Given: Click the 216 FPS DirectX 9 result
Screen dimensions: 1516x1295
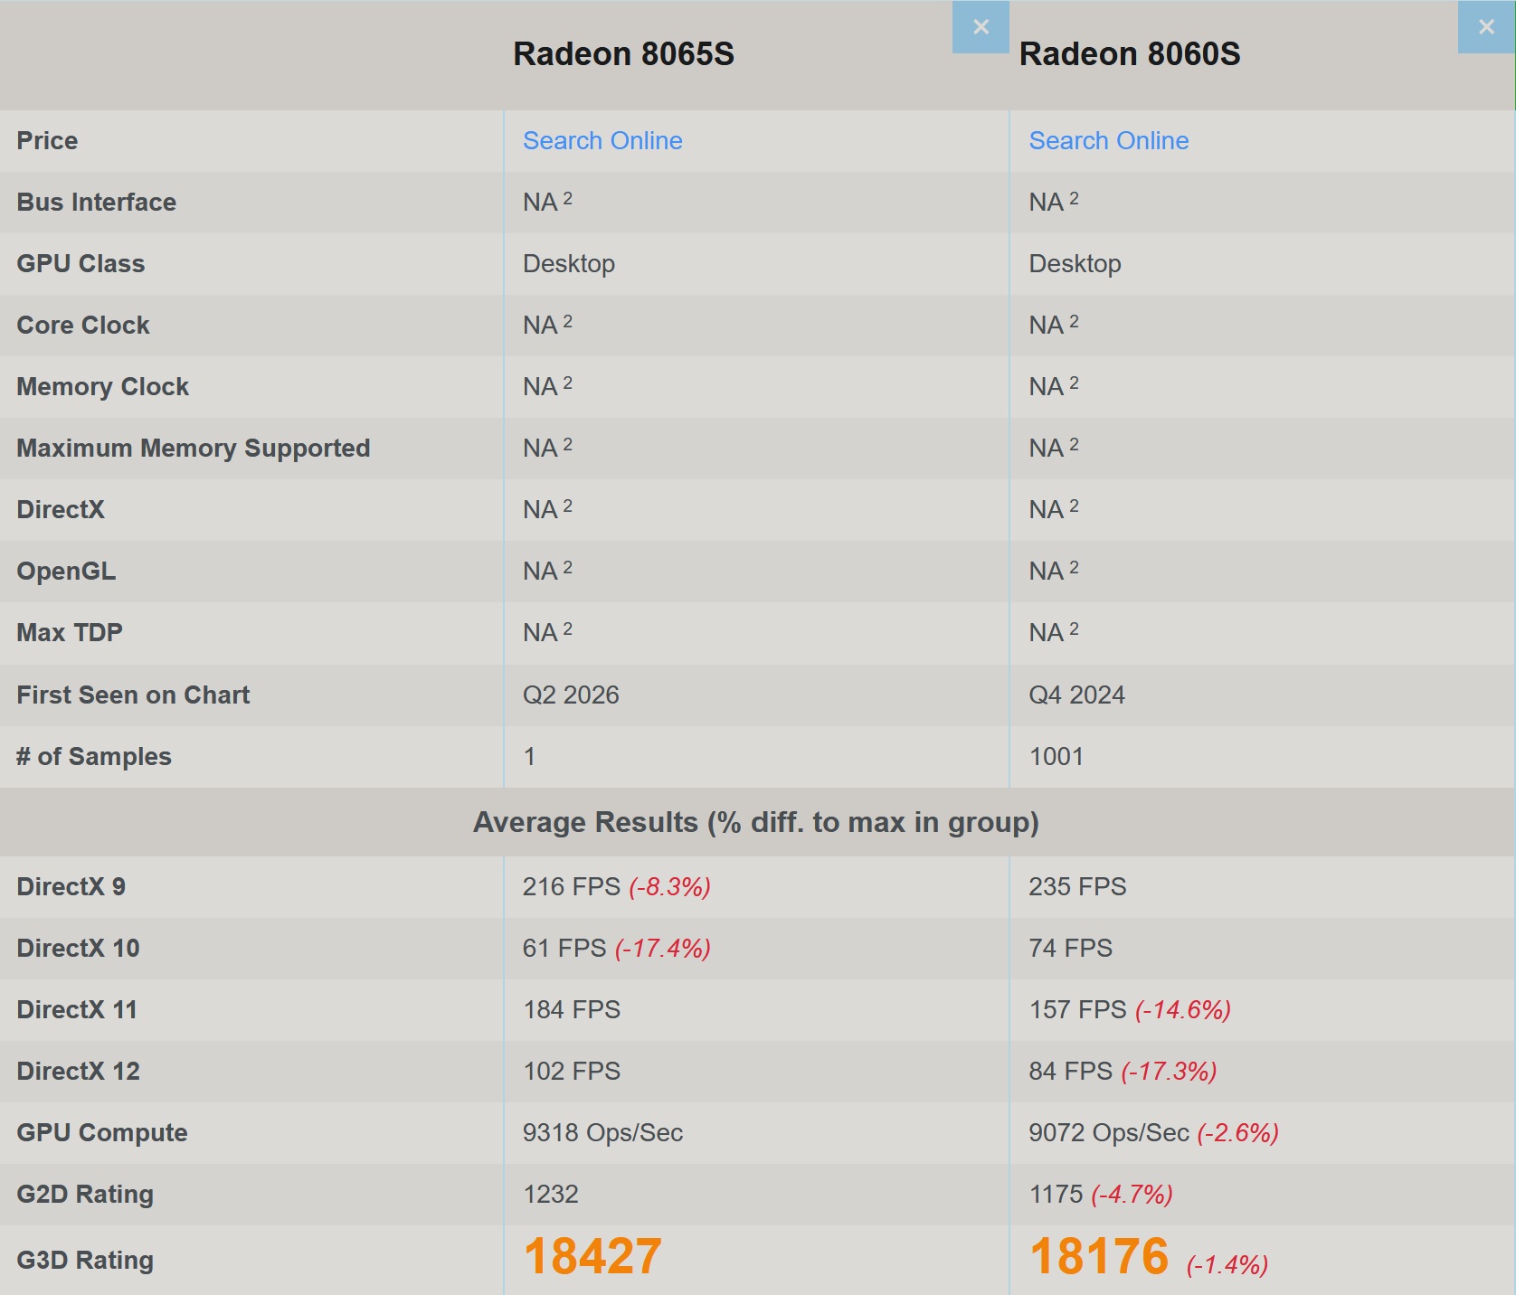Looking at the screenshot, I should pyautogui.click(x=572, y=887).
